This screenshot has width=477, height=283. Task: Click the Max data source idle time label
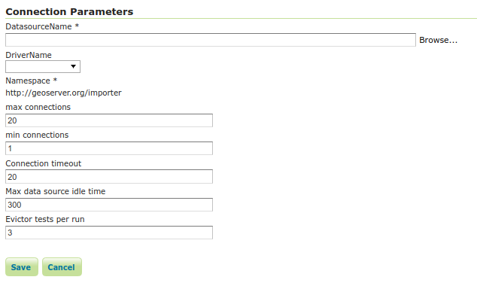point(56,191)
